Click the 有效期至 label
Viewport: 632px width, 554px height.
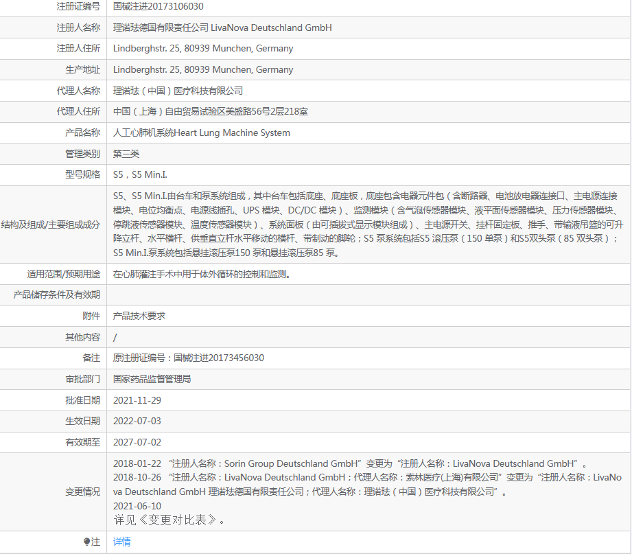tap(82, 442)
